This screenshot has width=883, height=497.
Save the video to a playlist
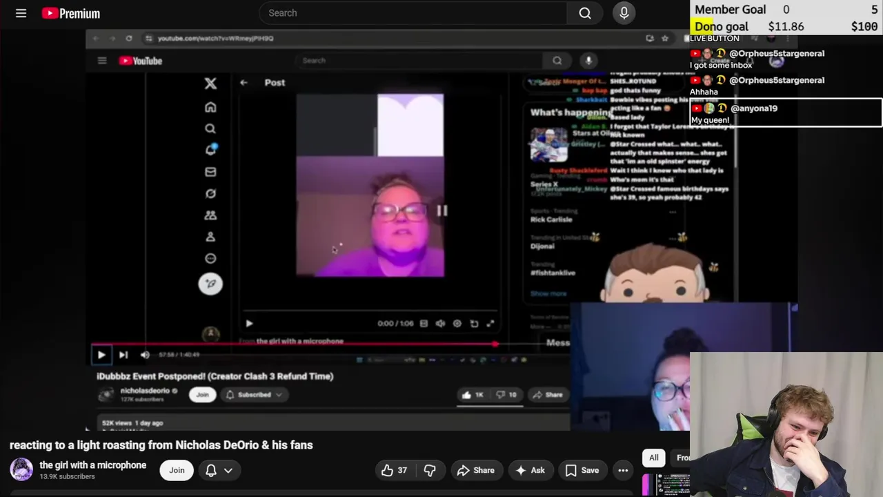582,470
